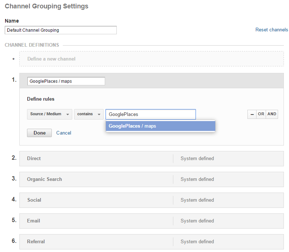Open the Organic Search channel row
Image resolution: width=289 pixels, height=252 pixels.
pos(151,179)
